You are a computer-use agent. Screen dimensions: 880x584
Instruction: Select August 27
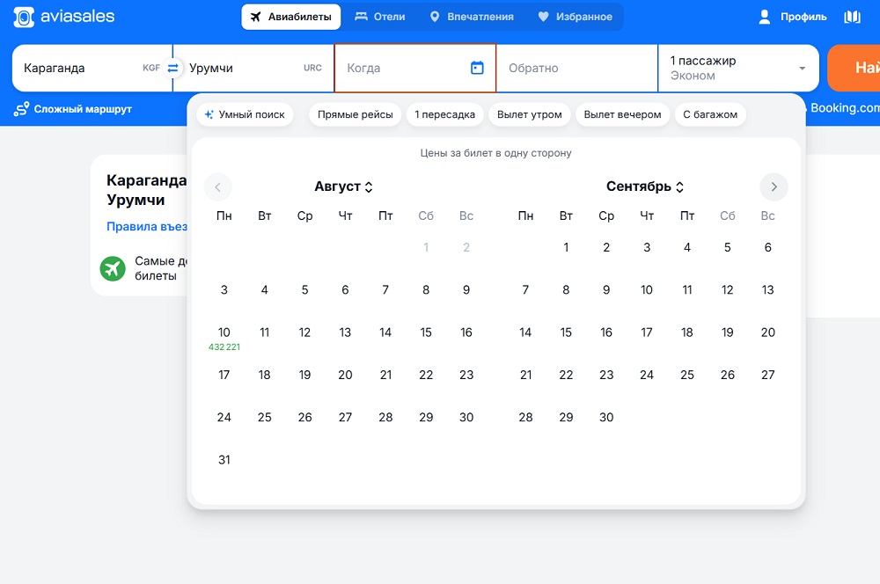pos(345,418)
